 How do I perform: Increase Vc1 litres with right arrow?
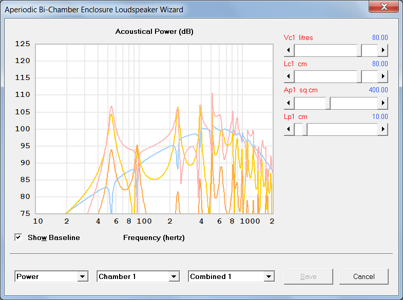coord(382,50)
